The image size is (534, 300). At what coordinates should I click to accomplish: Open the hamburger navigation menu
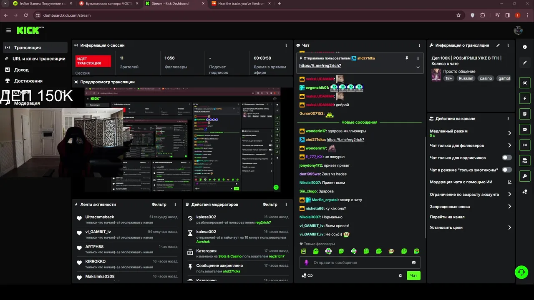[8, 30]
